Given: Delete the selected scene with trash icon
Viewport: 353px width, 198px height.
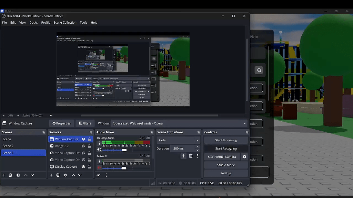Looking at the screenshot, I should pos(10,175).
